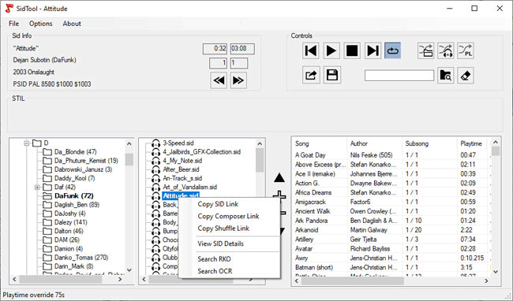Screen dimensions: 513x301
Task: Click the 03:08 total time field
Action: coord(242,49)
